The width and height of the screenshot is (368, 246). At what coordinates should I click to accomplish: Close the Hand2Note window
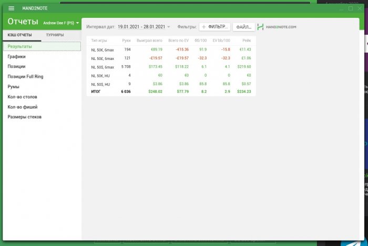point(360,8)
